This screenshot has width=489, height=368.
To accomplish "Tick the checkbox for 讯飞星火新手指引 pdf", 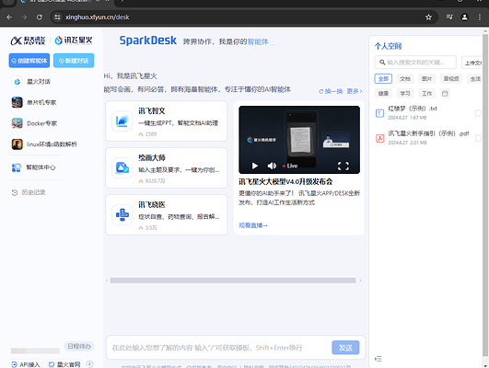I will coord(478,138).
